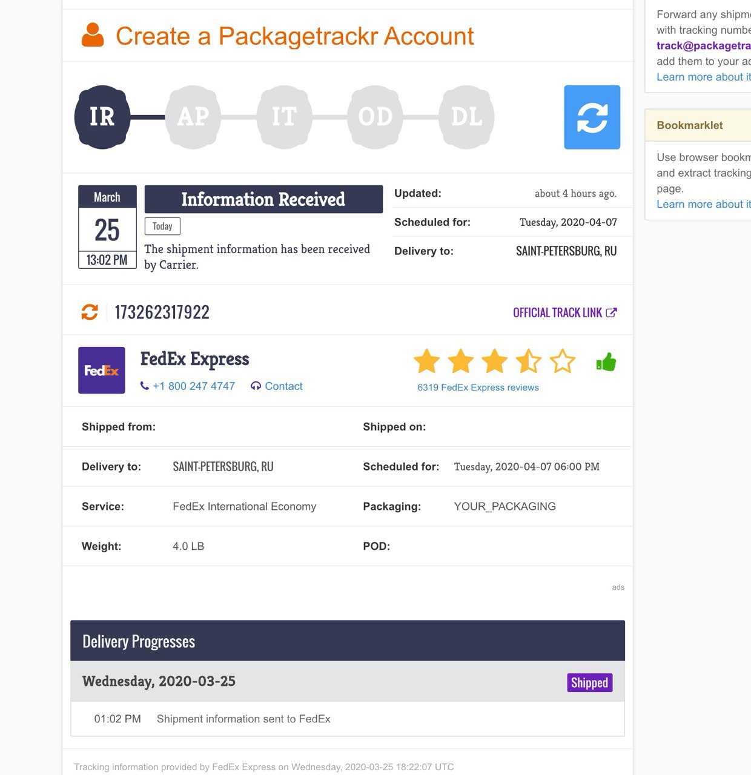Viewport: 751px width, 775px height.
Task: Click the orange refresh icon beside tracking number
Action: tap(90, 312)
